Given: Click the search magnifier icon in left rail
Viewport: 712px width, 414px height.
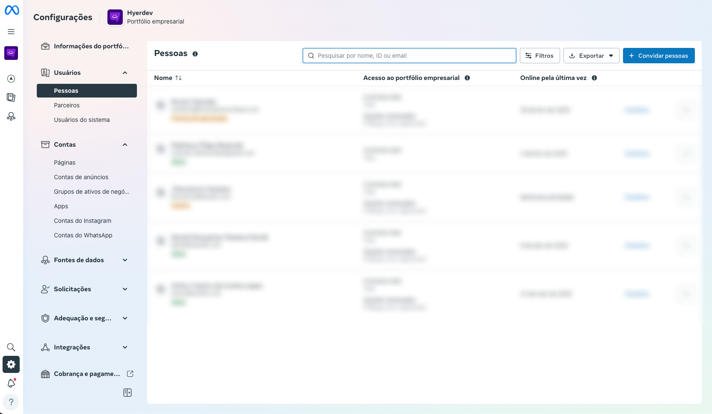Looking at the screenshot, I should [11, 347].
